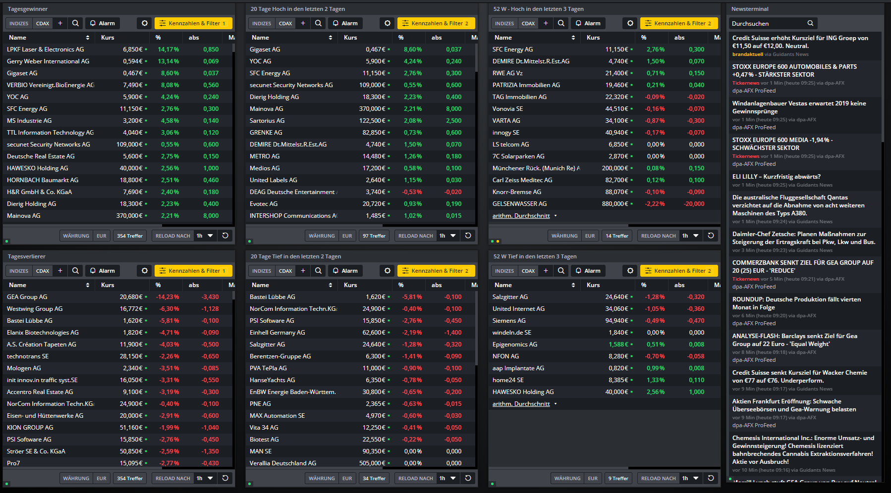The image size is (891, 493).
Task: Click search magnifier in Newsterminal
Action: coord(810,23)
